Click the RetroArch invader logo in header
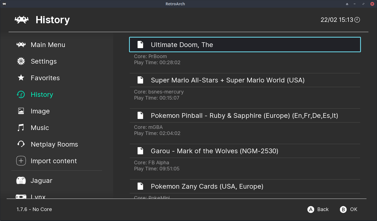The image size is (377, 221). (22, 20)
